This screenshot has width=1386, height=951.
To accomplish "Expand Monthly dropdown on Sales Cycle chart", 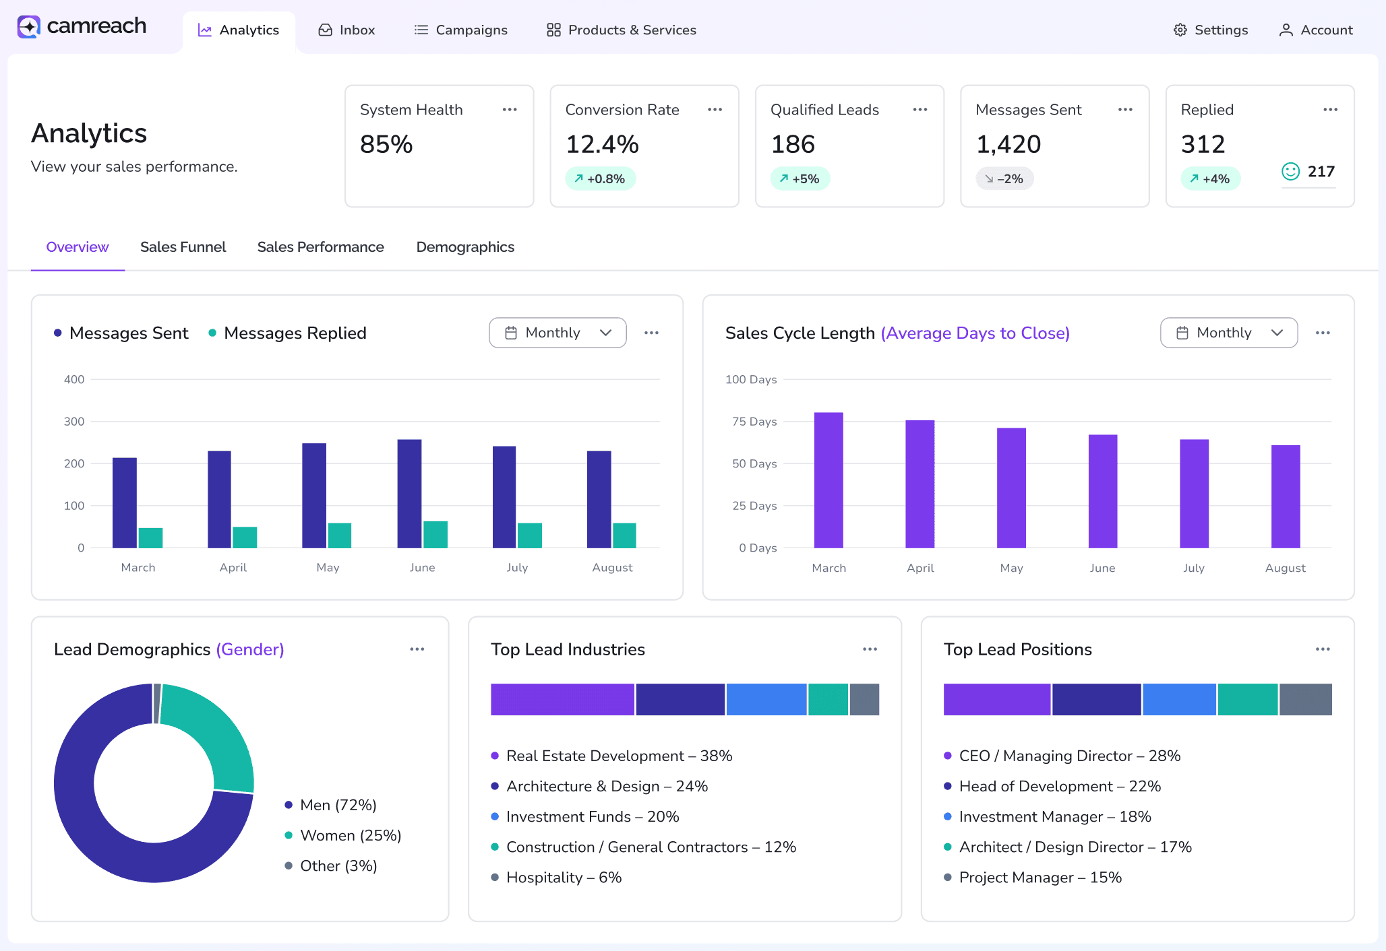I will pos(1228,333).
